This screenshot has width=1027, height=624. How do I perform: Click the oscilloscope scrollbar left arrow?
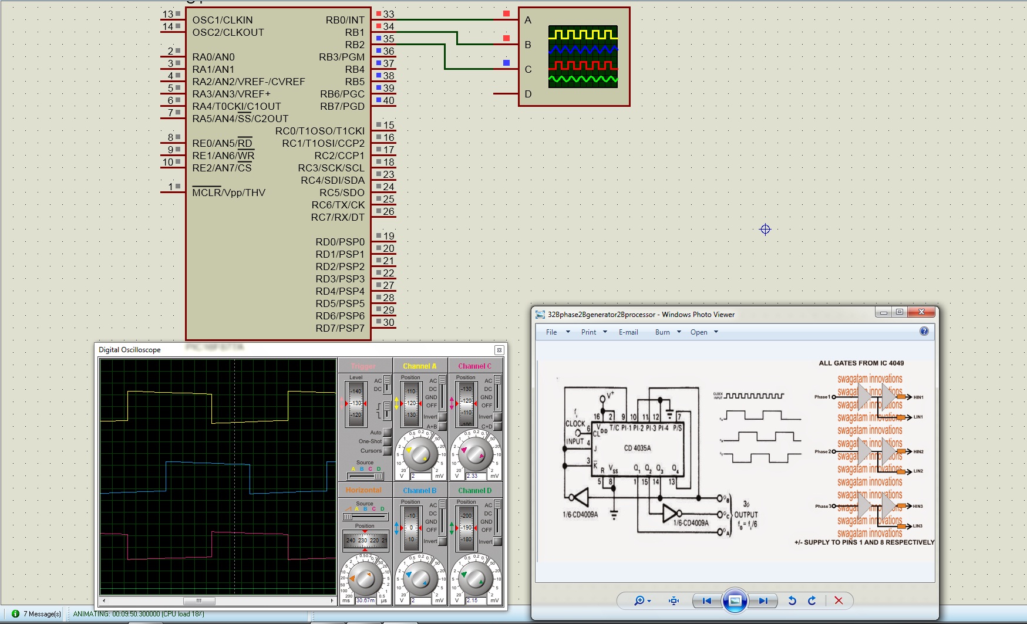point(104,601)
